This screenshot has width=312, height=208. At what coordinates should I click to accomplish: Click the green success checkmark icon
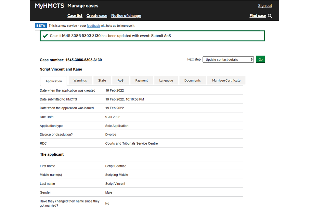coord(45,36)
